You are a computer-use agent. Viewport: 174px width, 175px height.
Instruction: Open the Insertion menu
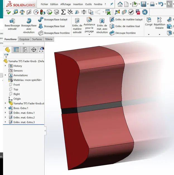click(x=78, y=4)
